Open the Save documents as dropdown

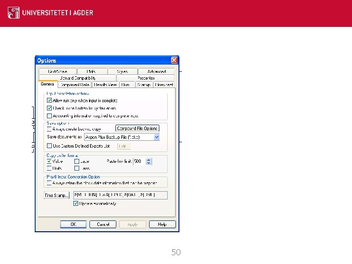[157, 137]
